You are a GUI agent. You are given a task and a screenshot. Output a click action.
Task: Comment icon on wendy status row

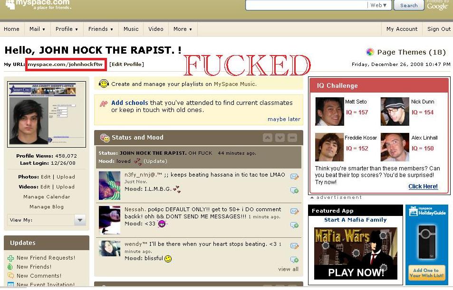(x=294, y=260)
